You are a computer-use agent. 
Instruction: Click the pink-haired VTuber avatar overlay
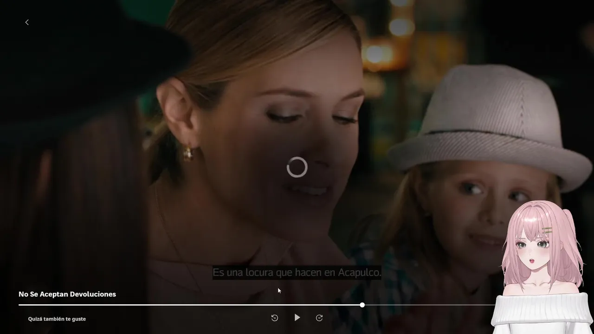(x=541, y=267)
